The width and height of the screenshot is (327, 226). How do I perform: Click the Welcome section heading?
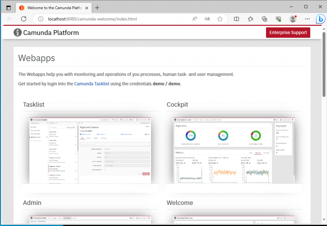tap(180, 203)
